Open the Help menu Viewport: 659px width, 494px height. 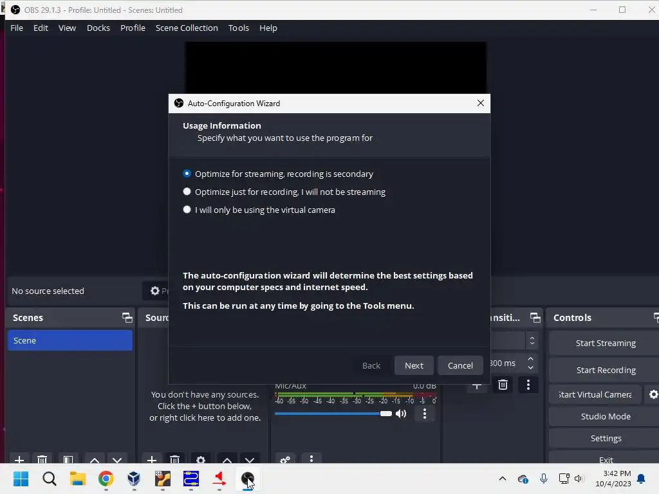point(268,28)
